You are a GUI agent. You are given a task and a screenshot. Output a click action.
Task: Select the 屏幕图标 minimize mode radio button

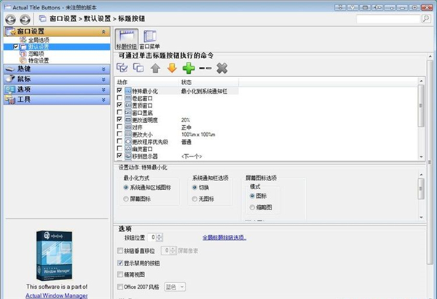pyautogui.click(x=127, y=199)
